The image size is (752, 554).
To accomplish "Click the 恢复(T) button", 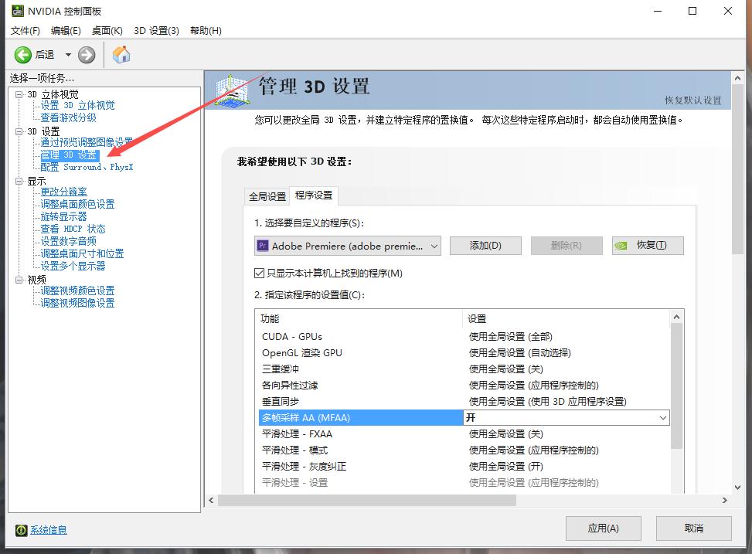I will [648, 246].
